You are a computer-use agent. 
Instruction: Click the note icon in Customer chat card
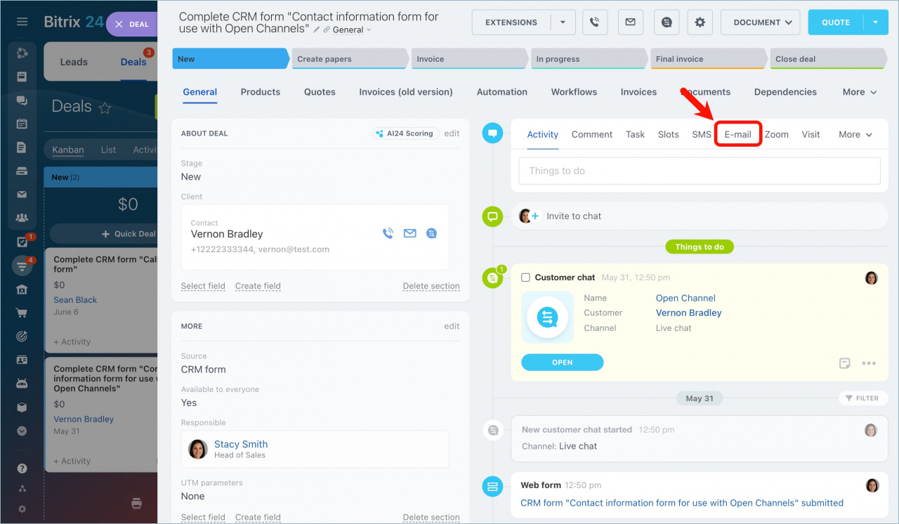pyautogui.click(x=845, y=363)
